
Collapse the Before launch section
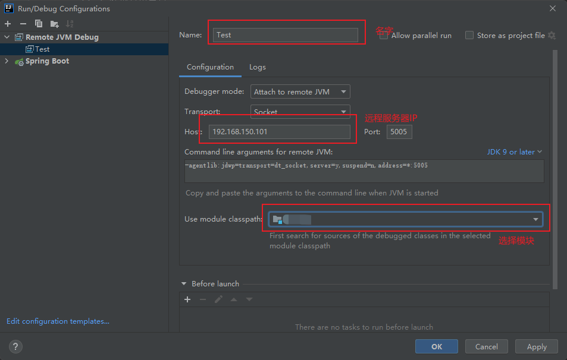pyautogui.click(x=184, y=284)
